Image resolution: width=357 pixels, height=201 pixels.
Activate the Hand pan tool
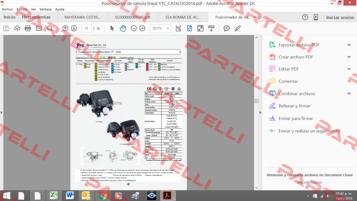(123, 29)
